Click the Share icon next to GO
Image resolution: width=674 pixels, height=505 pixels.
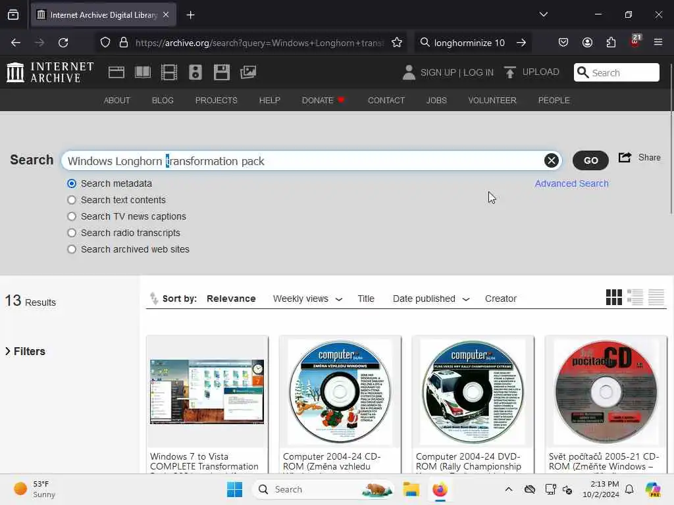click(625, 158)
